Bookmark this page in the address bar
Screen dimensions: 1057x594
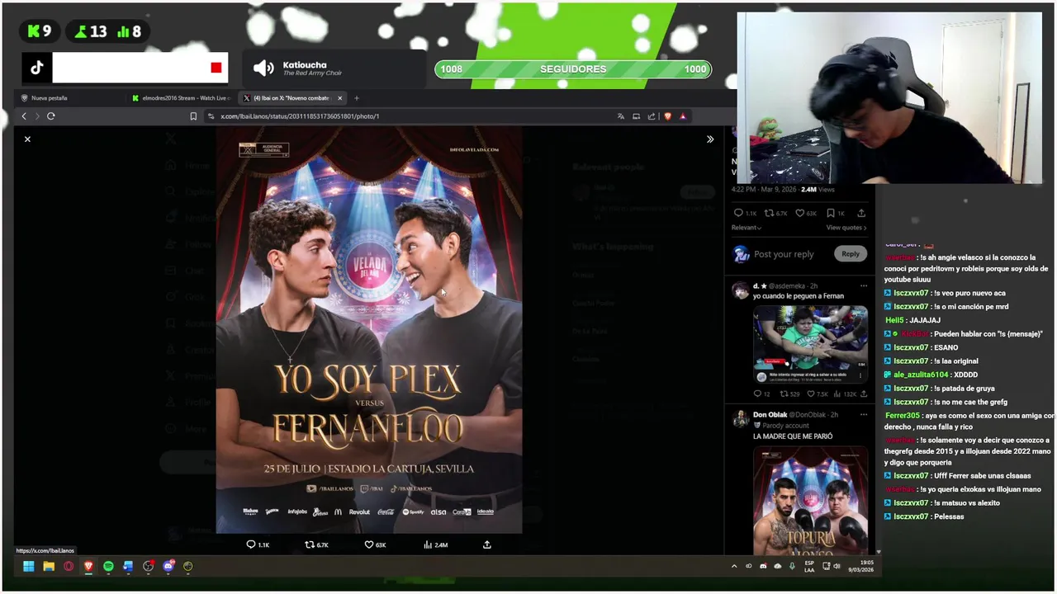(193, 116)
